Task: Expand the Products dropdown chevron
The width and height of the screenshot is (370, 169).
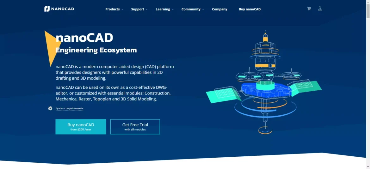Action: click(122, 9)
